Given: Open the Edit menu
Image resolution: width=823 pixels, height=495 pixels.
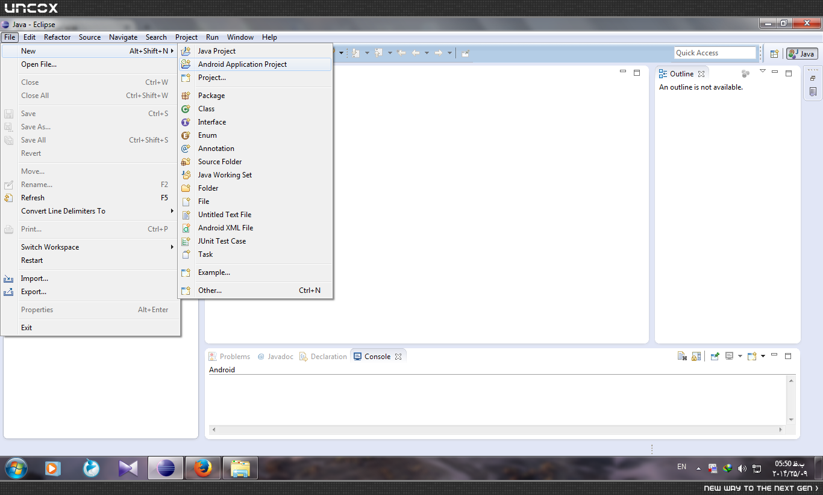Looking at the screenshot, I should (30, 37).
